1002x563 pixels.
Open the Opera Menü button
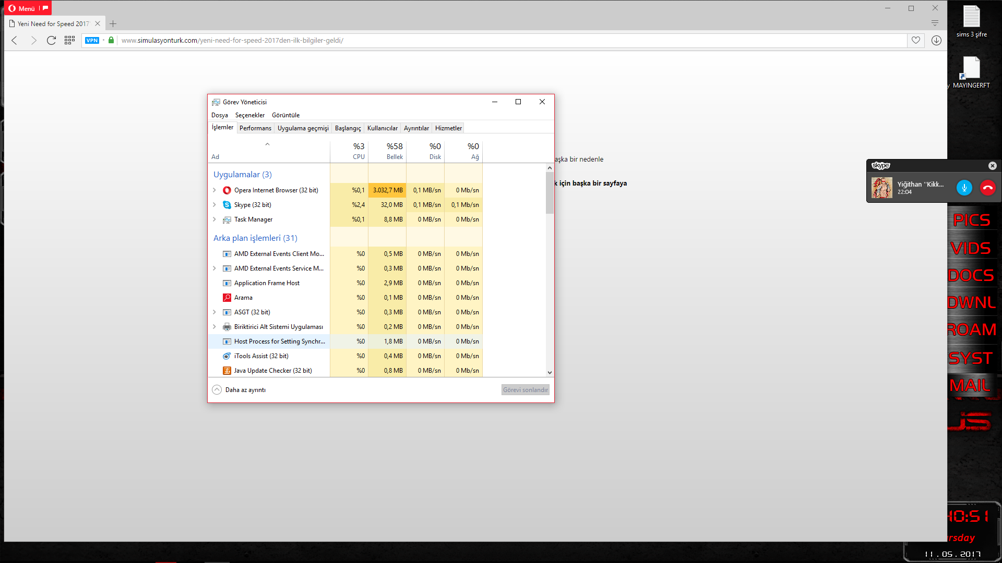tap(22, 8)
